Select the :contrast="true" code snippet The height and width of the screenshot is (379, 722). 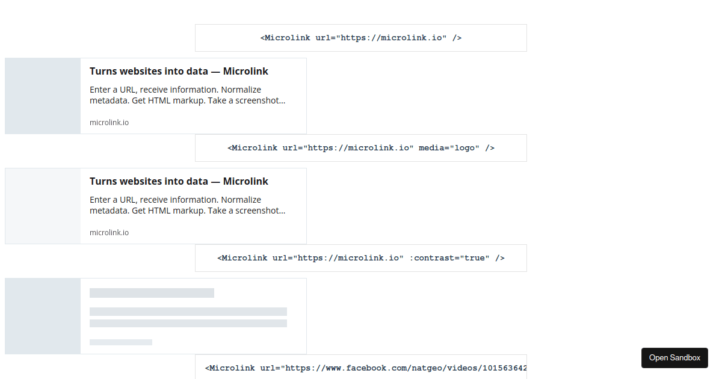tap(360, 257)
